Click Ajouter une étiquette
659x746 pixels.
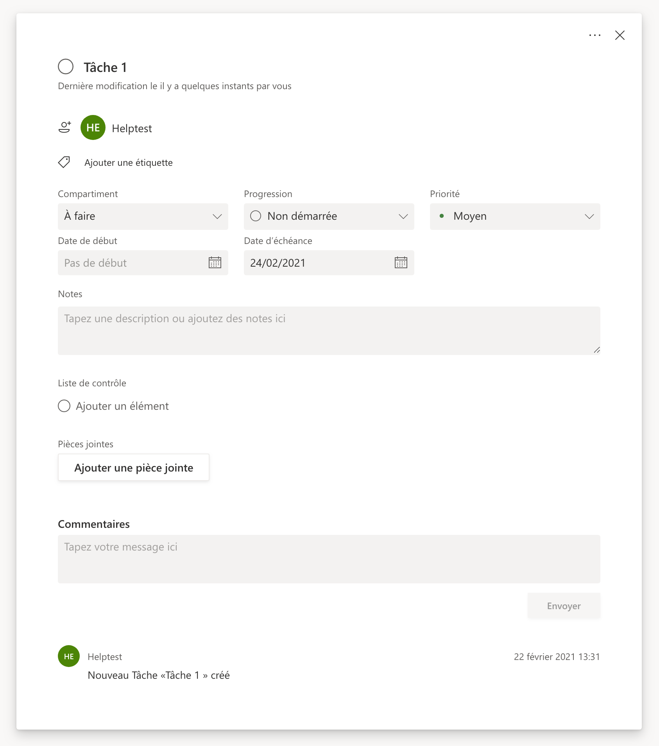(x=128, y=163)
